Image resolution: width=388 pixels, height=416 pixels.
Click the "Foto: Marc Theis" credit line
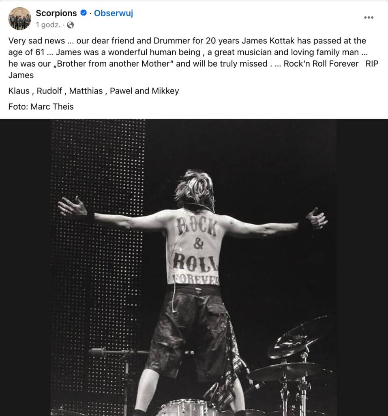(x=41, y=107)
